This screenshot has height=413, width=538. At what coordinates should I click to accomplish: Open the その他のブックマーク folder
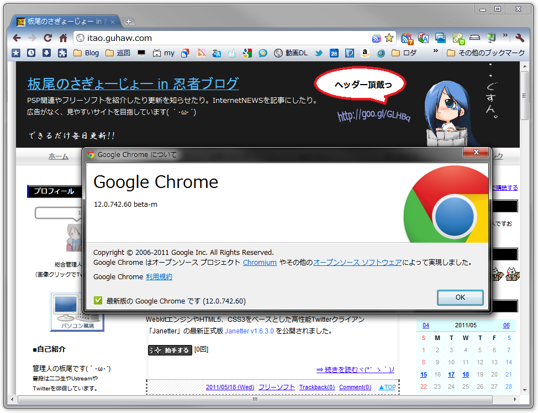(486, 53)
